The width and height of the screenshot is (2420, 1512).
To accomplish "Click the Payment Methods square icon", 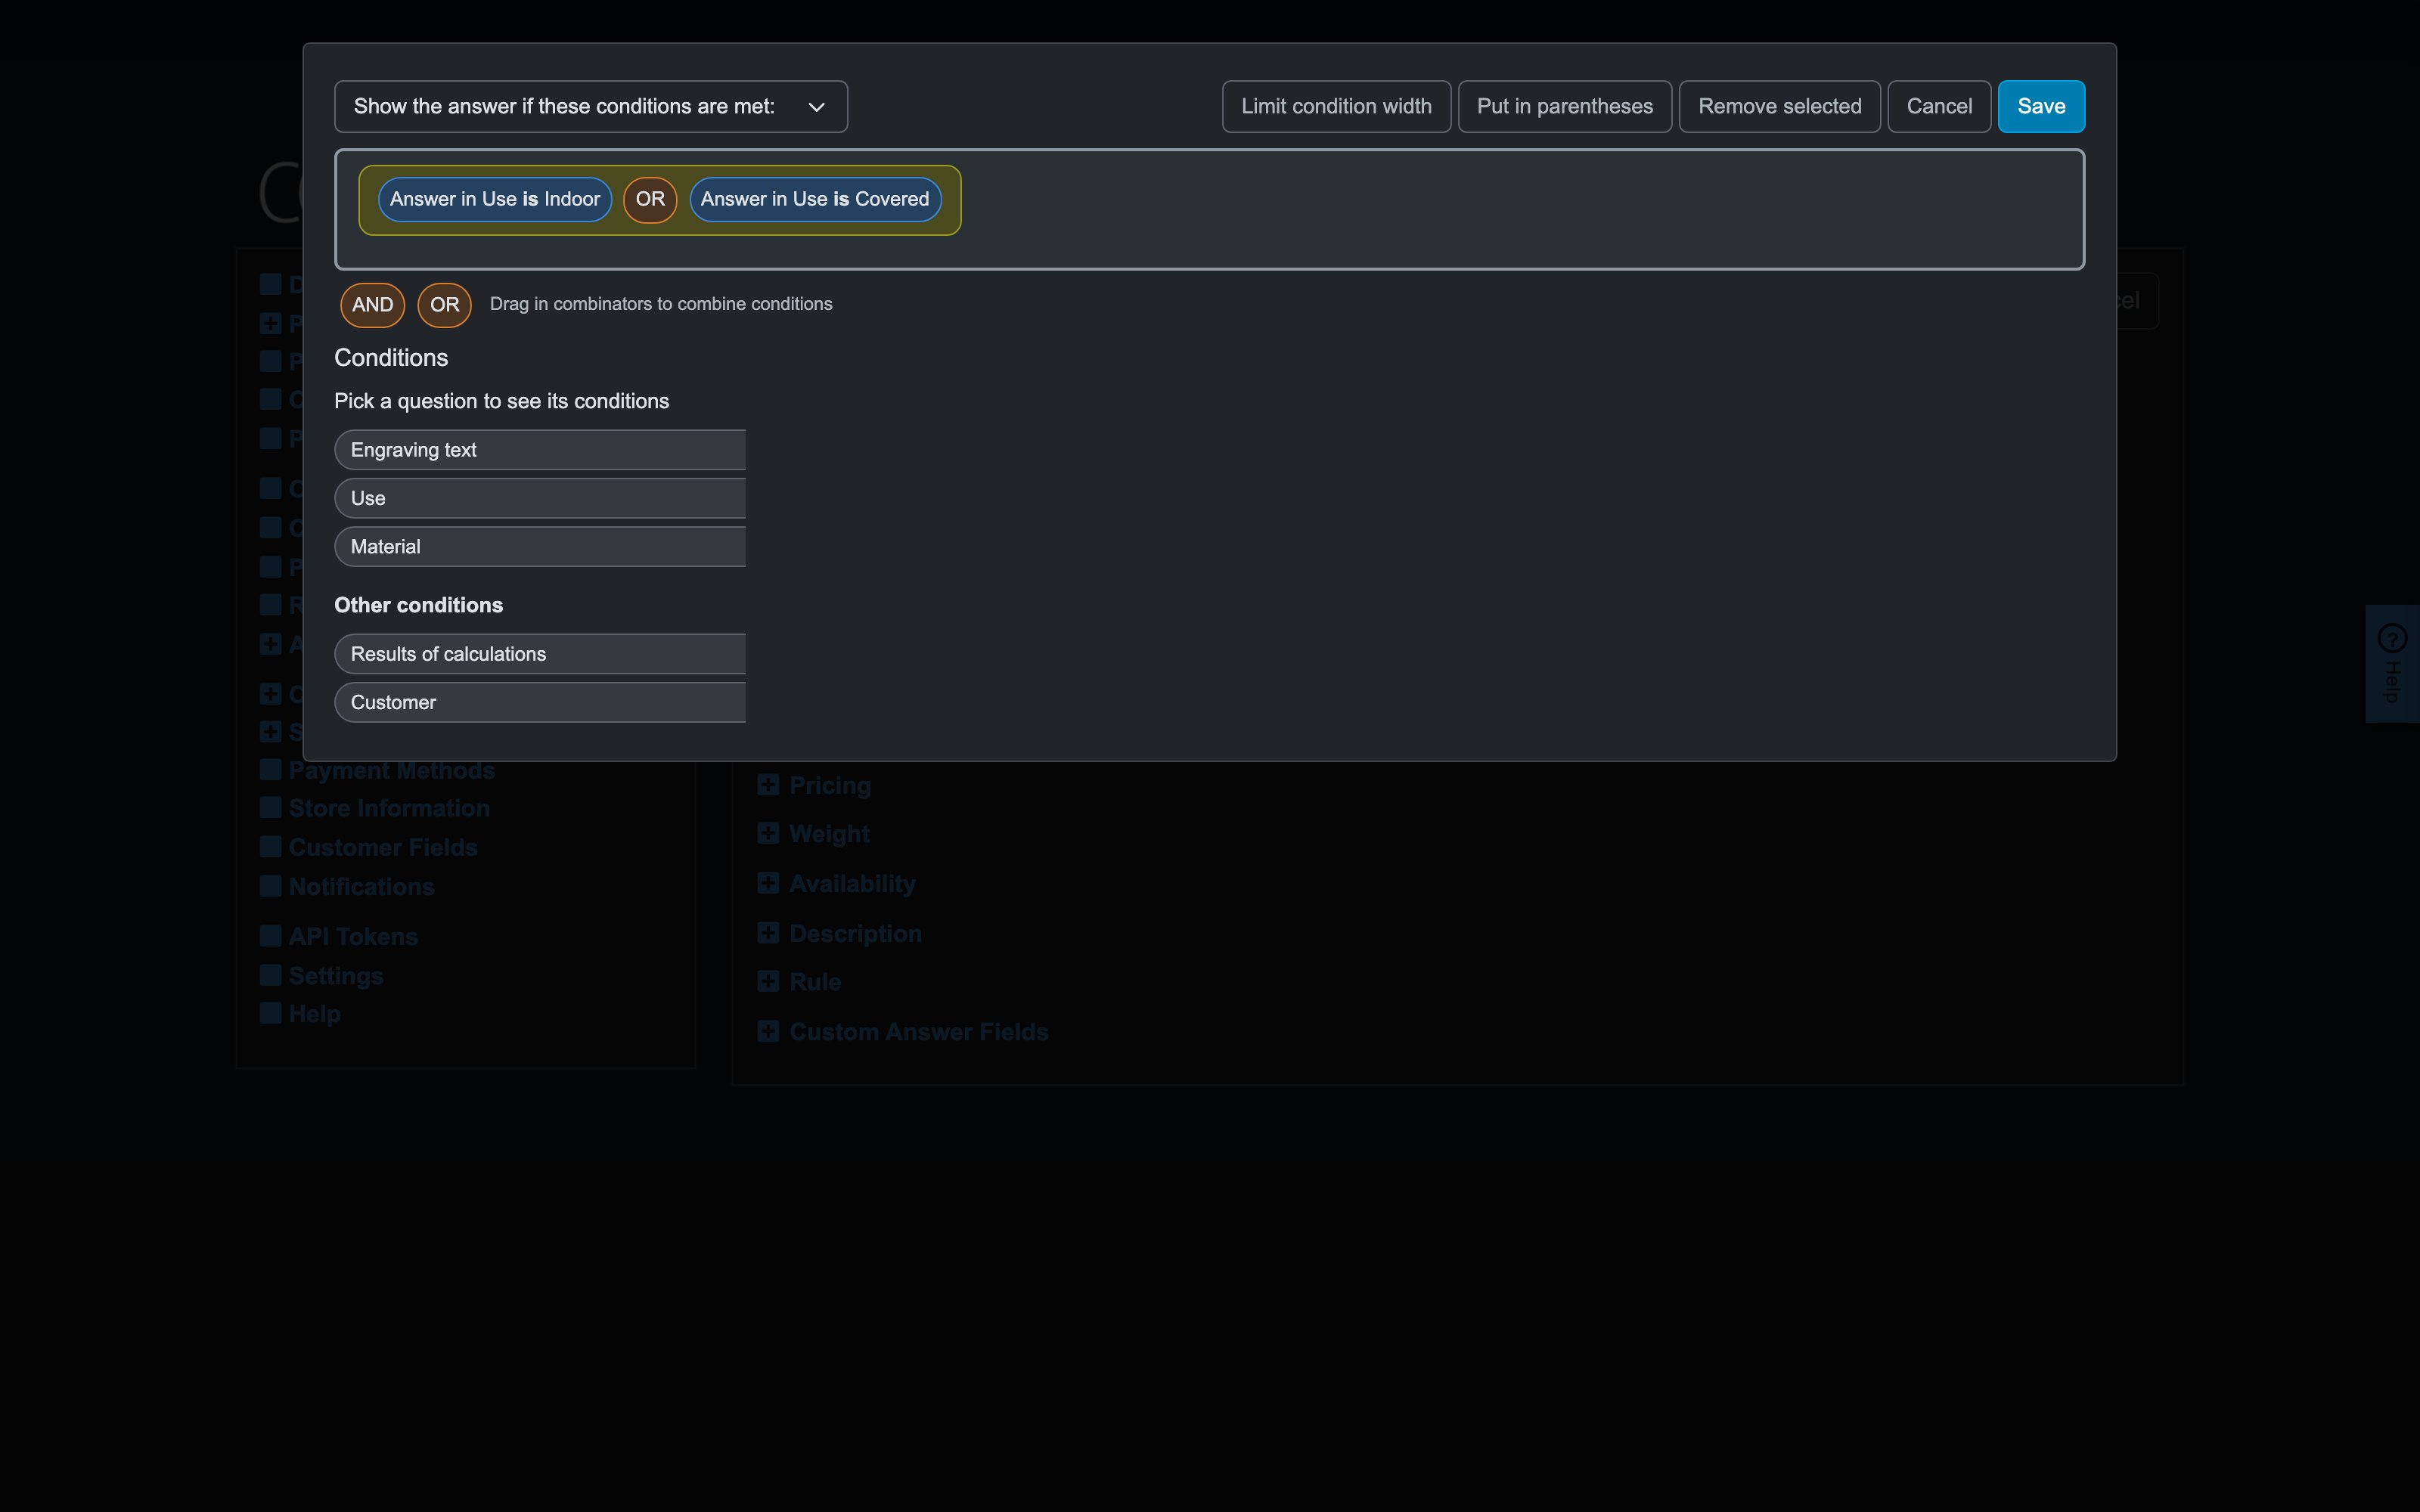I will tap(270, 769).
